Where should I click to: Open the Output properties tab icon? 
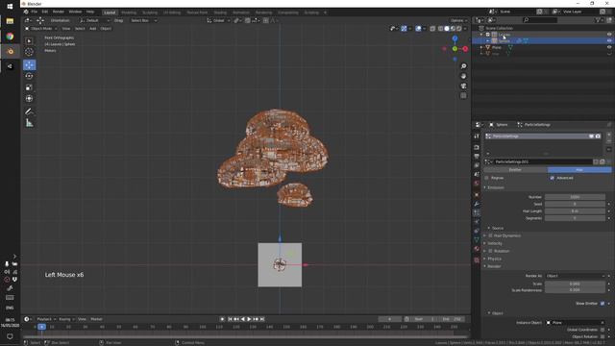click(x=477, y=157)
